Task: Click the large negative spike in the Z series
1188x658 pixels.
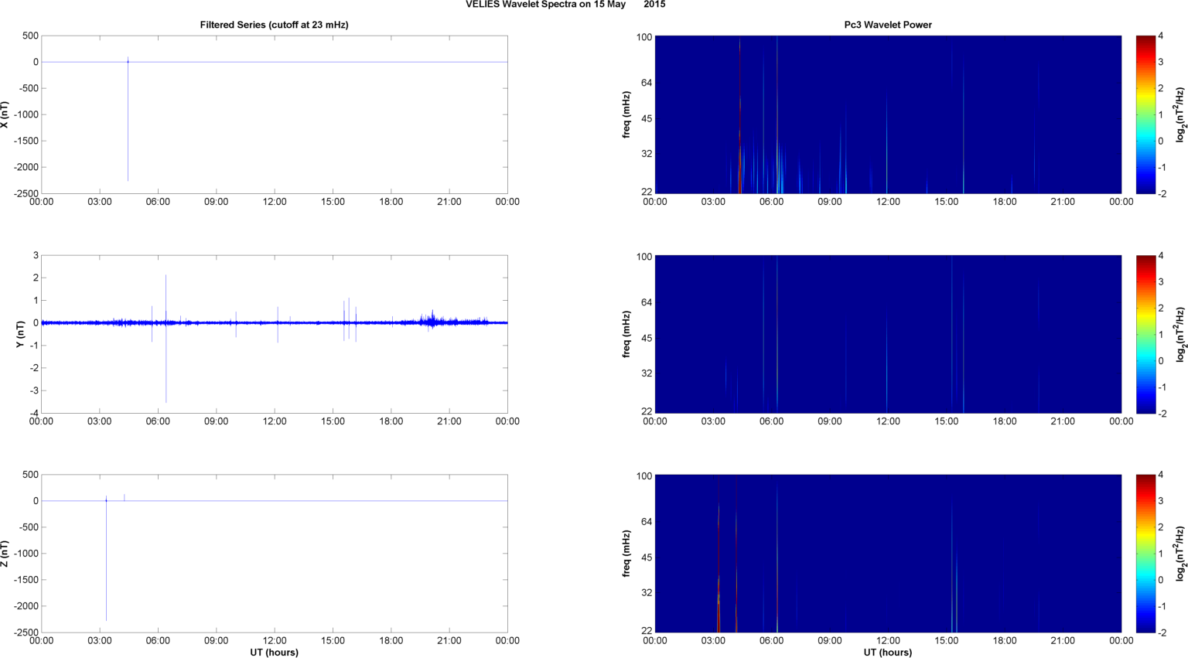Action: (106, 561)
